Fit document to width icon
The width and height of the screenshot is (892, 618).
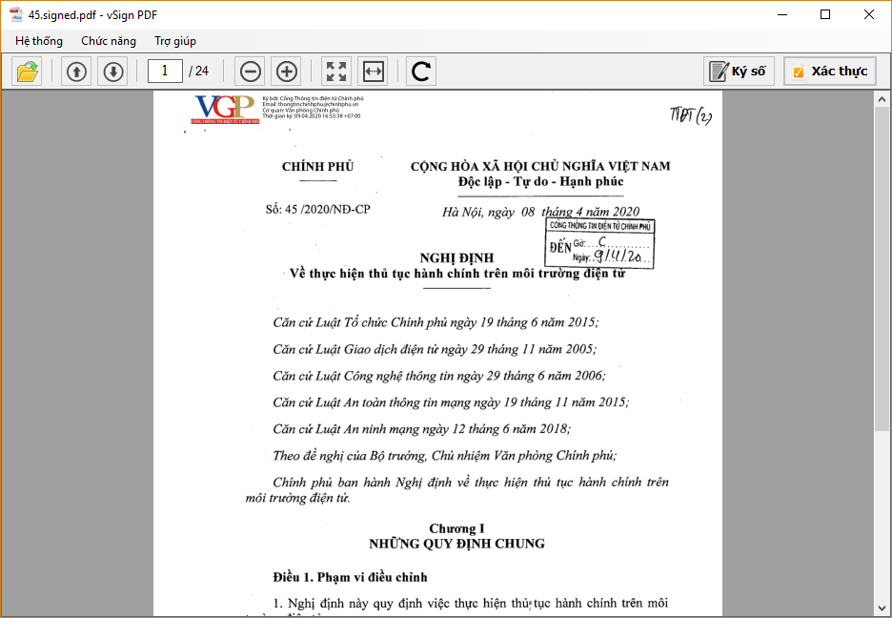373,72
